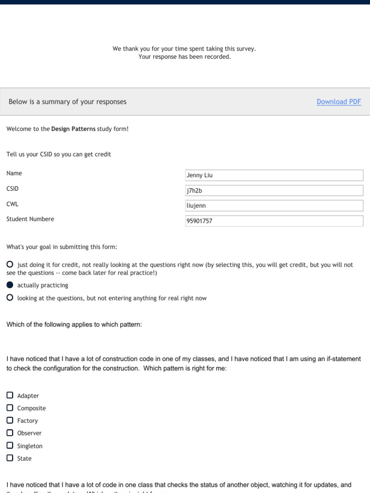
Task: Check the Adapter checkbox
Action: (10, 395)
